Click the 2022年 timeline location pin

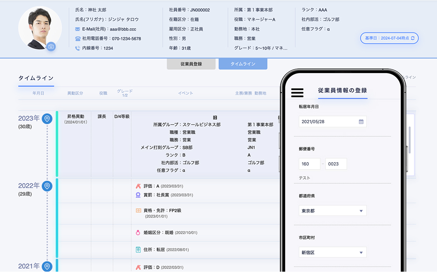click(x=47, y=186)
